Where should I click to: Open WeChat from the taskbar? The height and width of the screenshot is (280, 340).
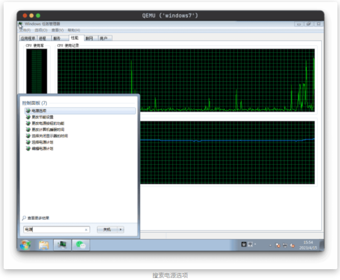click(x=80, y=245)
